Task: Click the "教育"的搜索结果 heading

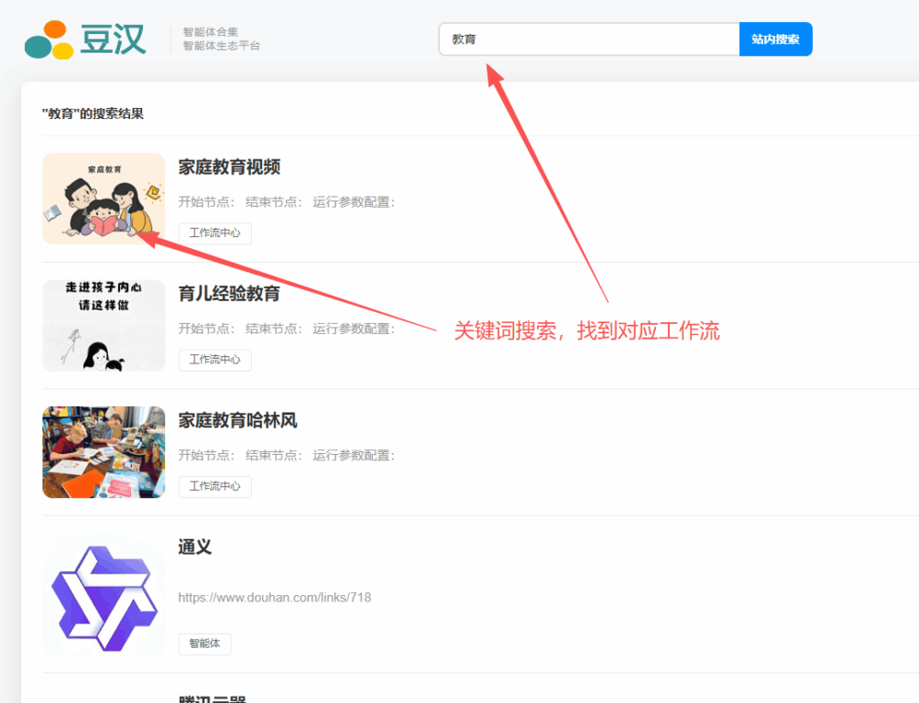Action: pos(93,114)
